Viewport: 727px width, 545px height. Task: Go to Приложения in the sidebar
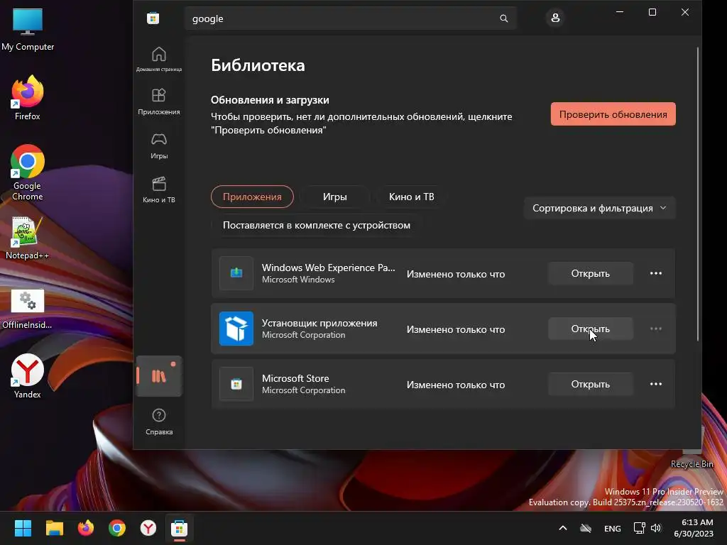pyautogui.click(x=159, y=101)
